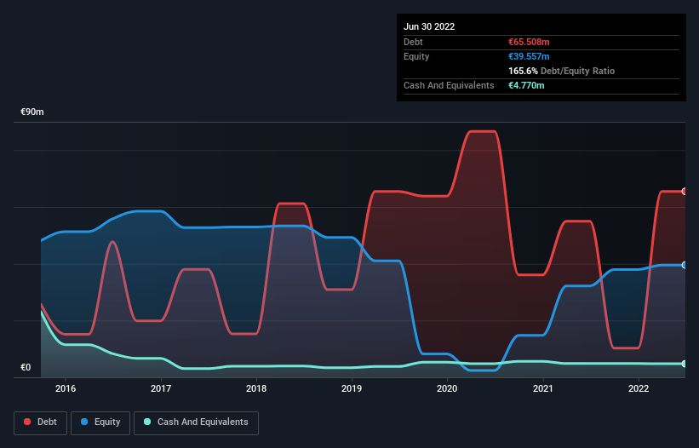This screenshot has height=448, width=699.
Task: Click the Debt end-point marker on chart
Action: (x=685, y=192)
